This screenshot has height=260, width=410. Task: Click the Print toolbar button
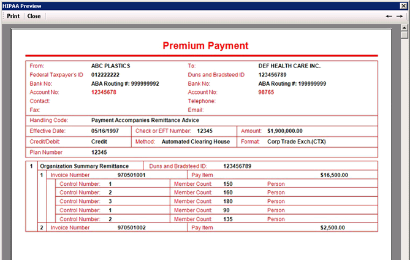point(13,16)
